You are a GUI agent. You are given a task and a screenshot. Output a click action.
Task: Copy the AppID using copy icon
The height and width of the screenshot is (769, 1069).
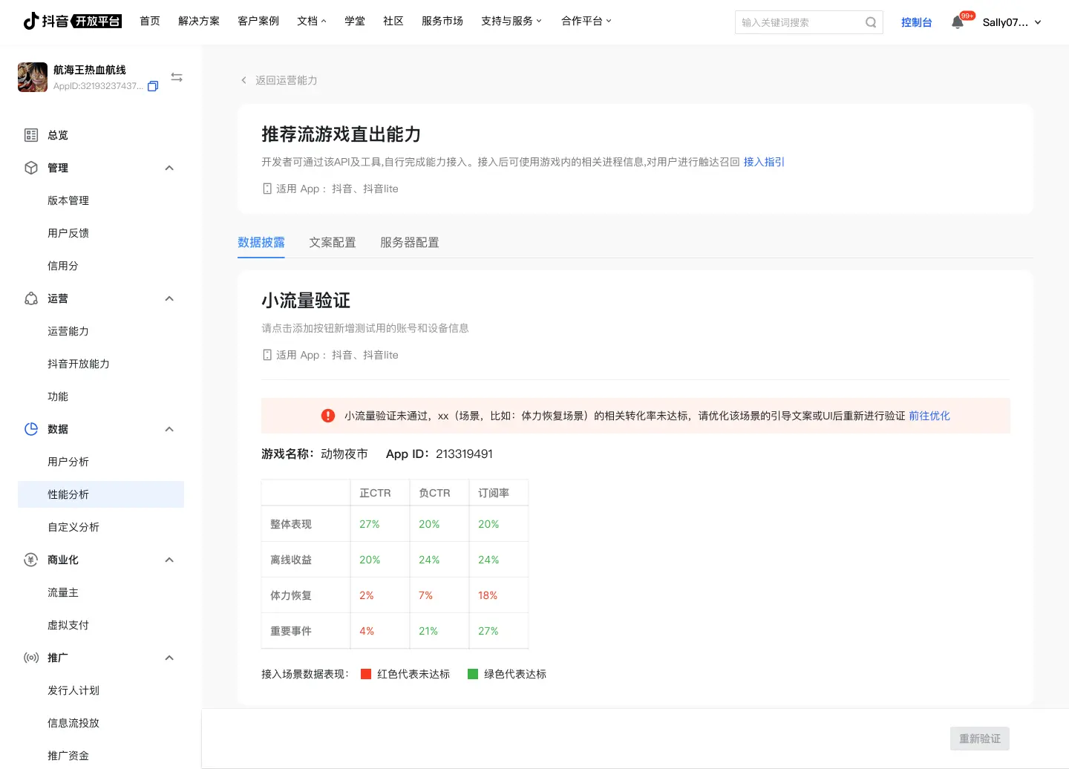[153, 86]
